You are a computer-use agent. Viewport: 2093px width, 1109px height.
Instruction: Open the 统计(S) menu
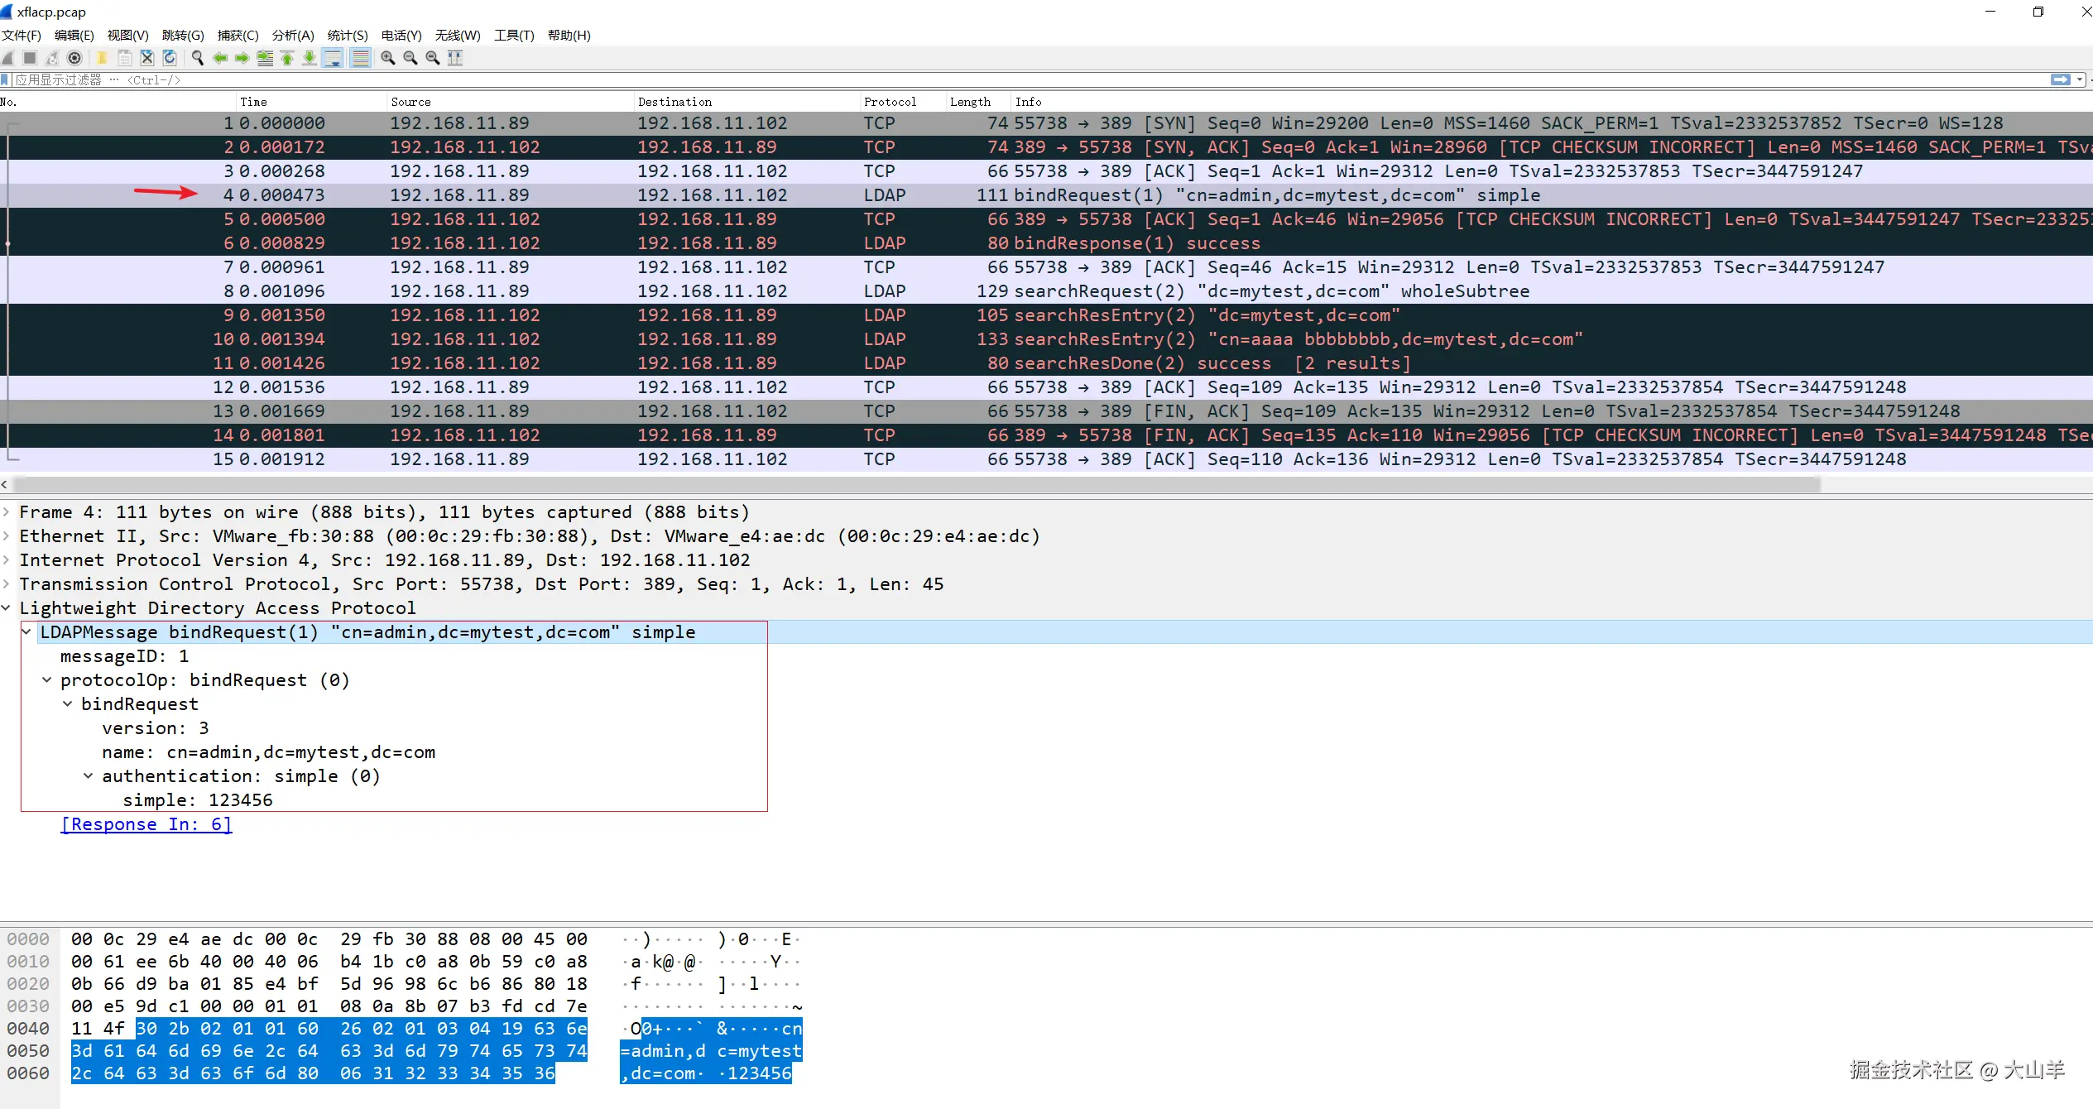click(x=347, y=35)
